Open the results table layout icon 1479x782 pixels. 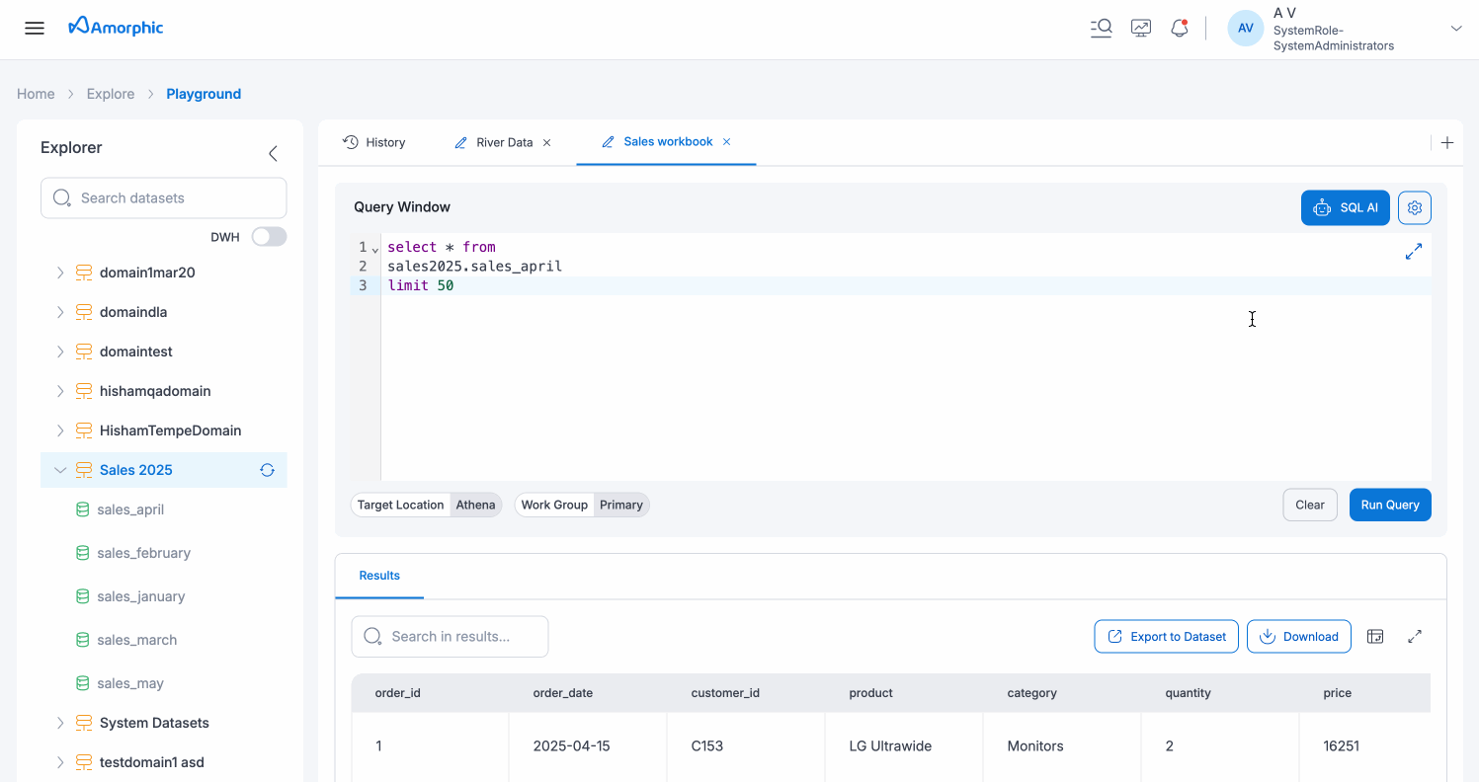(1375, 636)
